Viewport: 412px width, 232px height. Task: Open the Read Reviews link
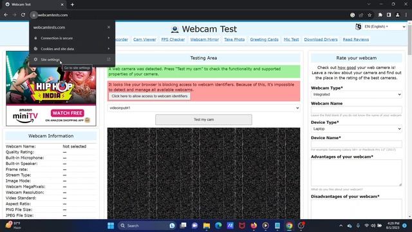tap(356, 39)
